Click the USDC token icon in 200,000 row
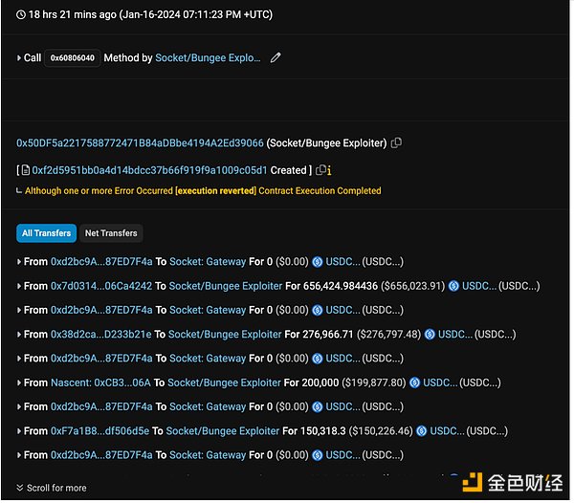This screenshot has height=503, width=574. click(x=414, y=383)
